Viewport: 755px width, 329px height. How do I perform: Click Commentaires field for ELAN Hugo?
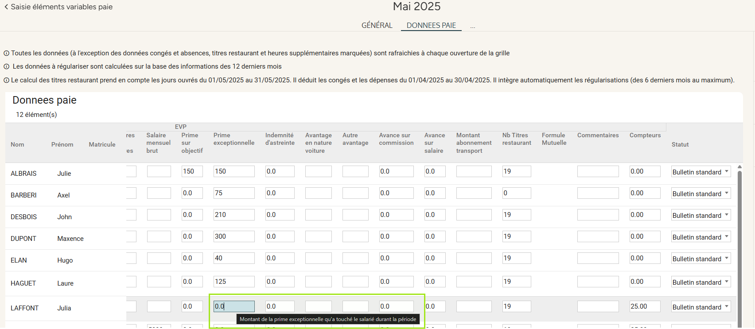(598, 258)
